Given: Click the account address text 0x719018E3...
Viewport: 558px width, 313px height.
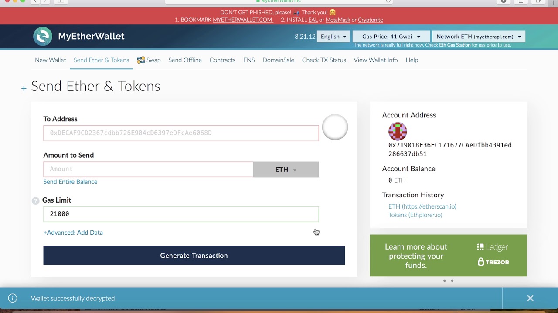Looking at the screenshot, I should pyautogui.click(x=450, y=150).
